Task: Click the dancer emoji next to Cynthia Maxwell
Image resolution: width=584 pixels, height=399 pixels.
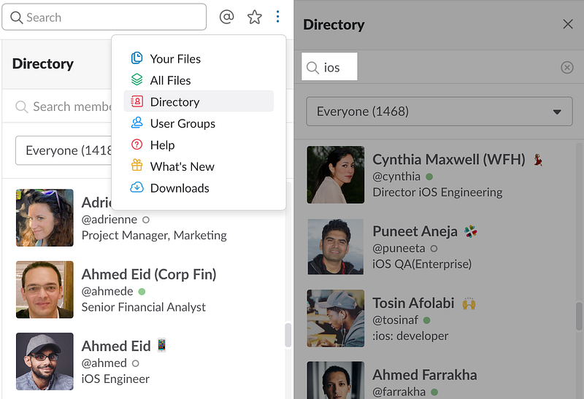Action: 538,160
